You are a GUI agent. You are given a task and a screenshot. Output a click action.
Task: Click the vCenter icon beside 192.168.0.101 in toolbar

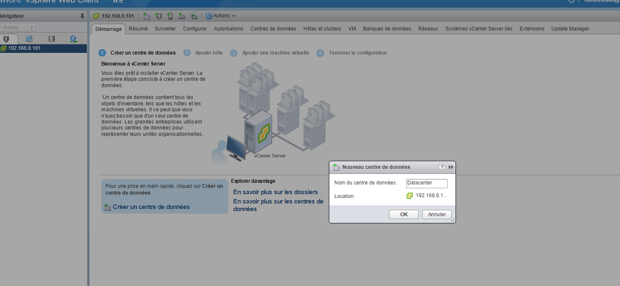97,16
